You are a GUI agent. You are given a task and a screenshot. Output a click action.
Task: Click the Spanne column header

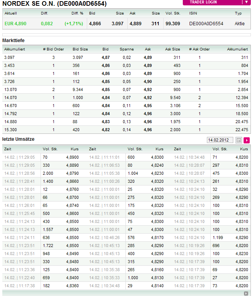[127, 49]
